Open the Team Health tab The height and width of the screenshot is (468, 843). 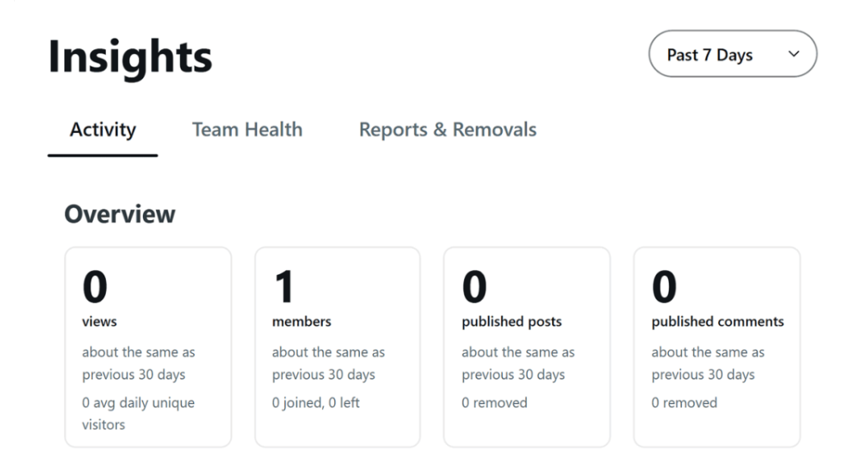(246, 130)
